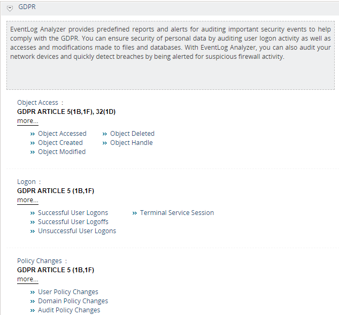Expand 'more...' under Object Access

(27, 121)
